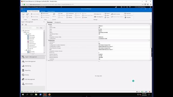Collapse the ribbon with the bottom-right arrow
Viewport: 173px width, 97px height.
click(x=151, y=19)
